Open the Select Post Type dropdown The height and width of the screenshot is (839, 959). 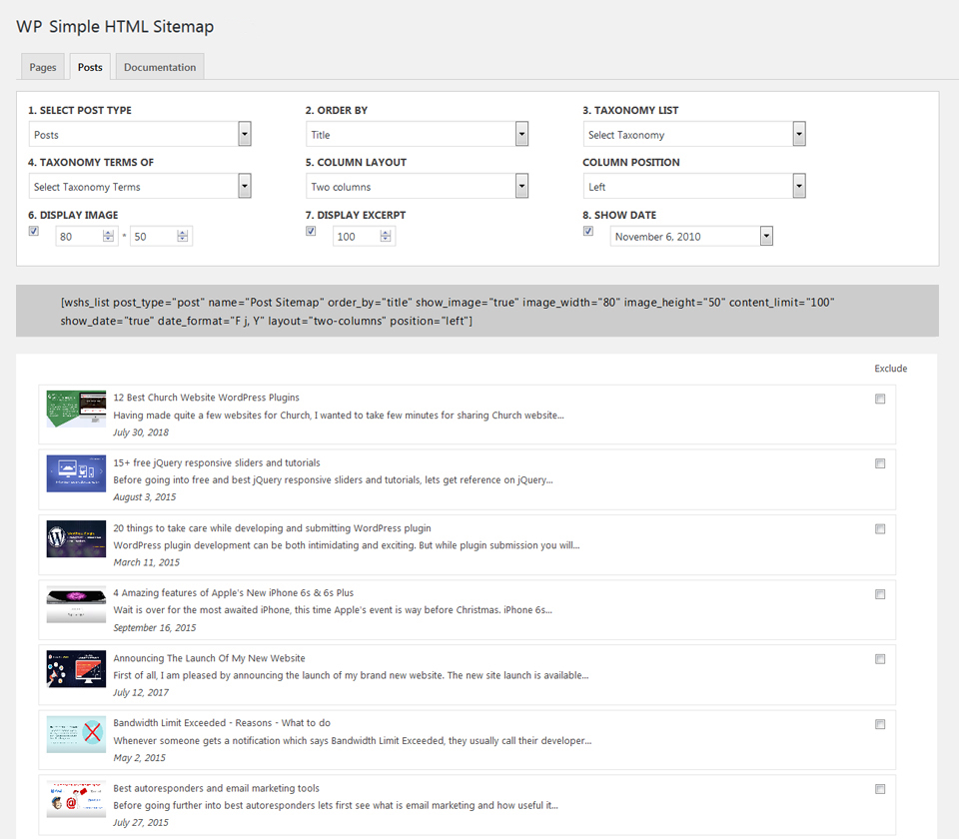pos(139,135)
